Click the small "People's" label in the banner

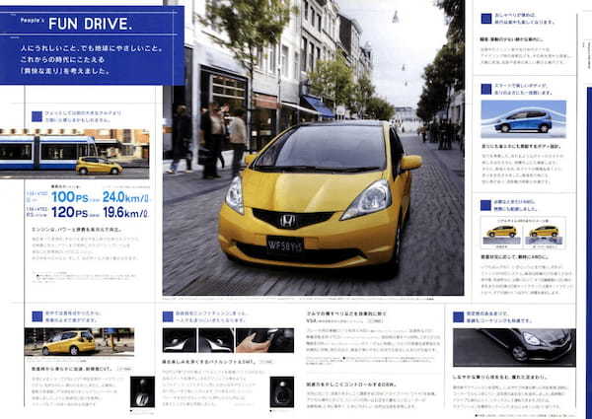[33, 21]
